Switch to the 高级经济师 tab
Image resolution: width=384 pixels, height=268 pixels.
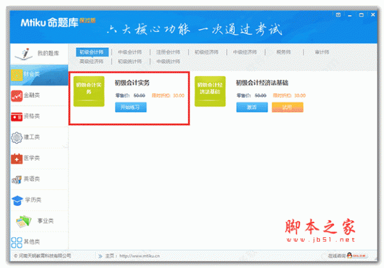tap(92, 61)
